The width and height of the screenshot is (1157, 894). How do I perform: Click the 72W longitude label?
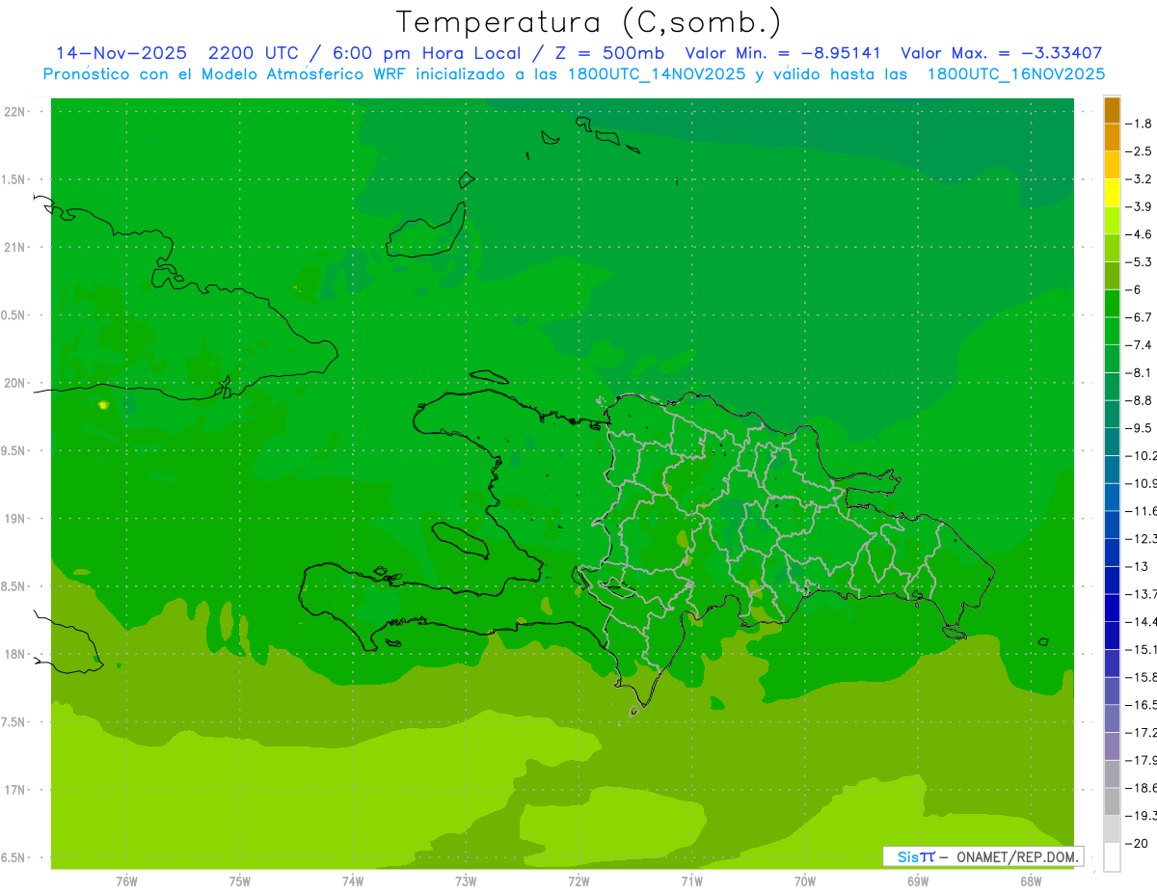pyautogui.click(x=578, y=880)
